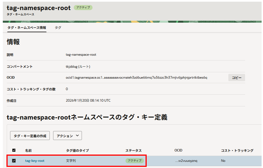
Task: Toggle the select-all checkbox in table header
Action: click(14, 151)
